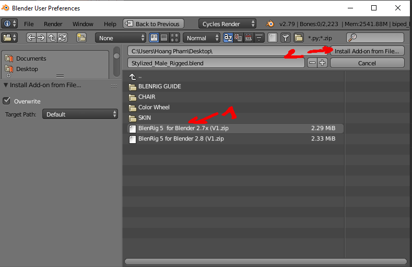Sort files alphabetically

click(228, 38)
